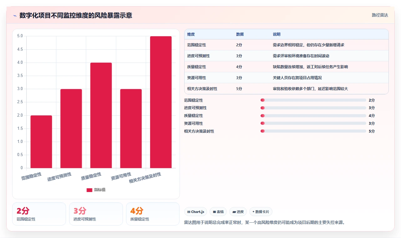Screen dimensions: 401x238
Task: Click the page title 数字化项目不同监控维度的风险暴露示意
Action: click(x=76, y=15)
